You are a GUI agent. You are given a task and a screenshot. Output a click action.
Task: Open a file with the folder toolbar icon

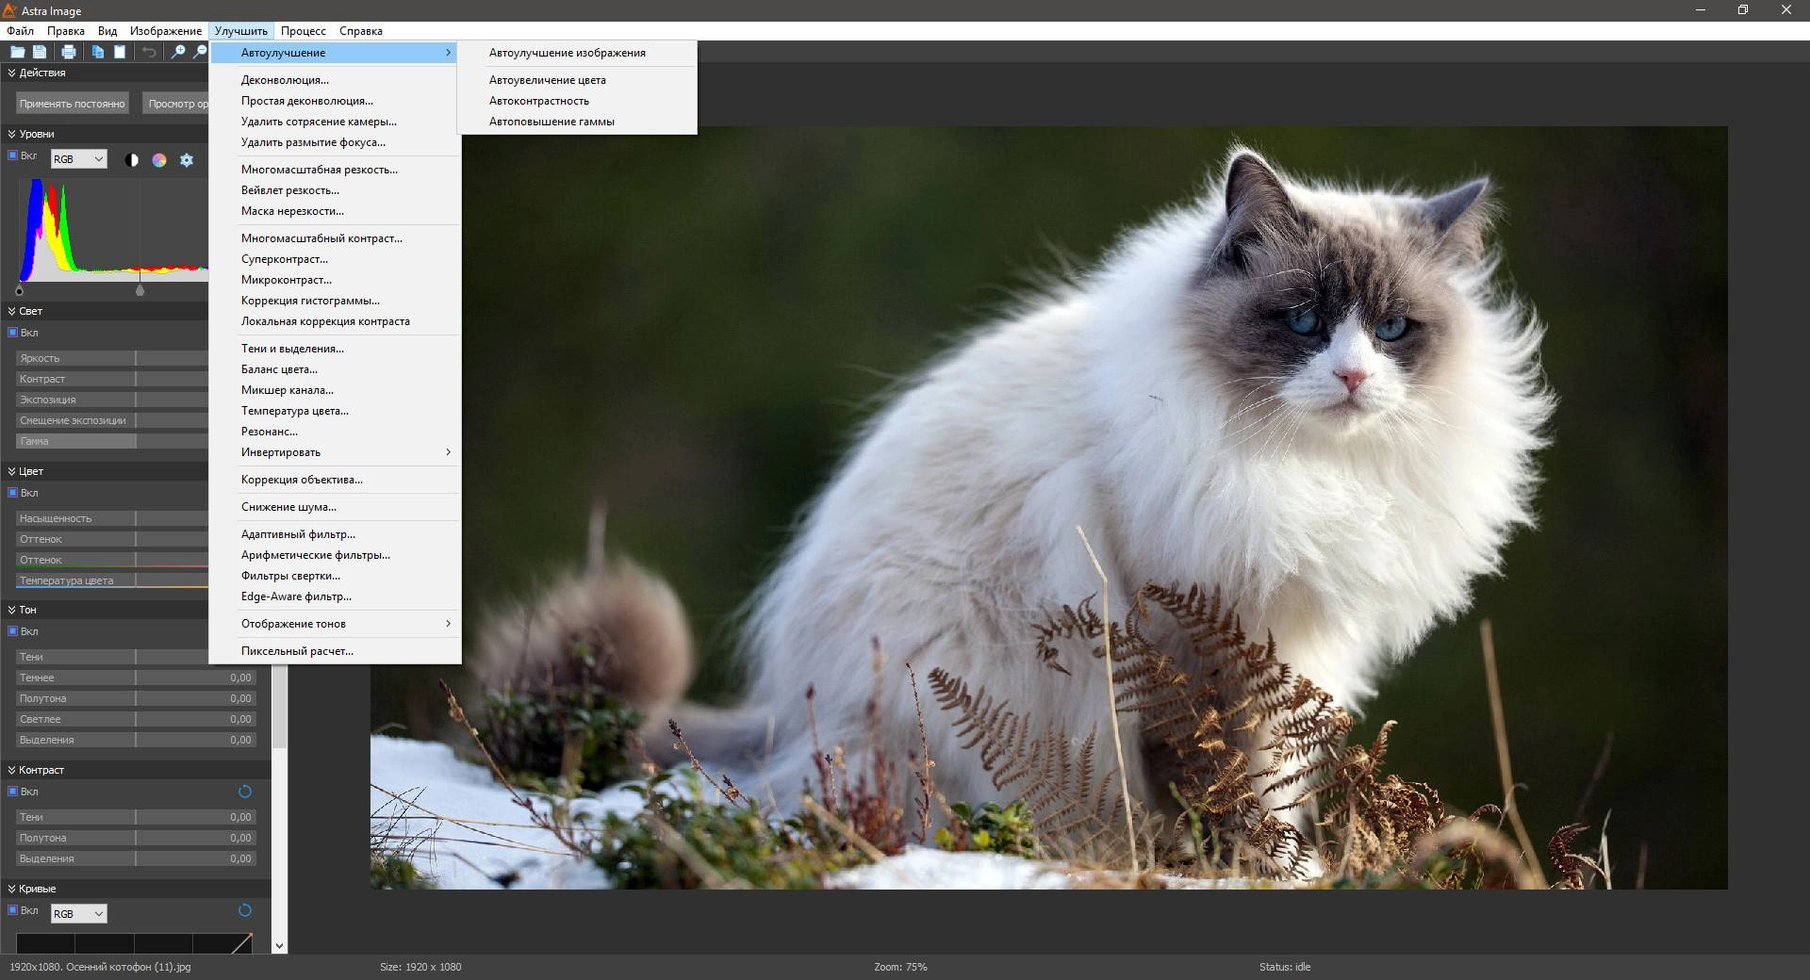tap(17, 52)
